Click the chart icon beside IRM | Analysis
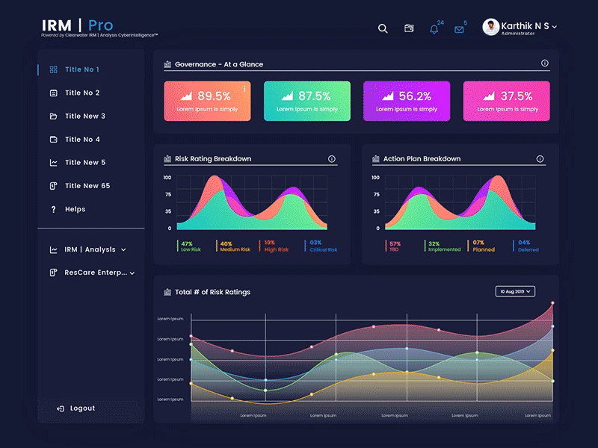 pyautogui.click(x=53, y=249)
